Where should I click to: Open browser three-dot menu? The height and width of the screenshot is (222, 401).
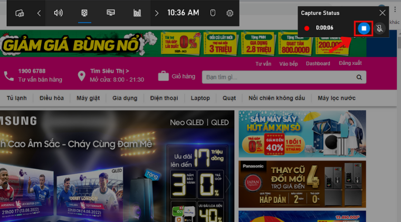coord(395,9)
